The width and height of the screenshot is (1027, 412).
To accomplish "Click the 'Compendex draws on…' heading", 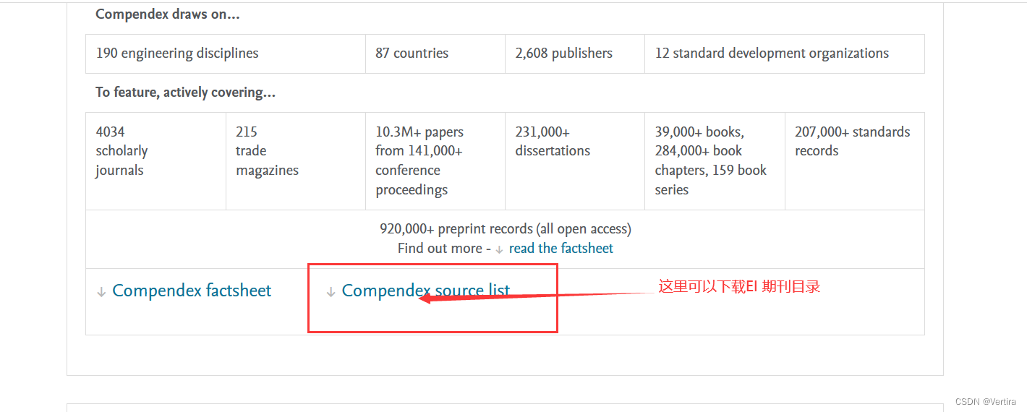I will pos(168,14).
